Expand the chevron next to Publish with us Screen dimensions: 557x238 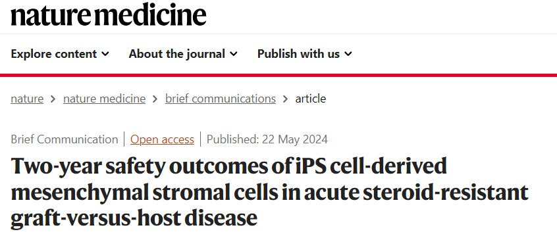pos(348,54)
